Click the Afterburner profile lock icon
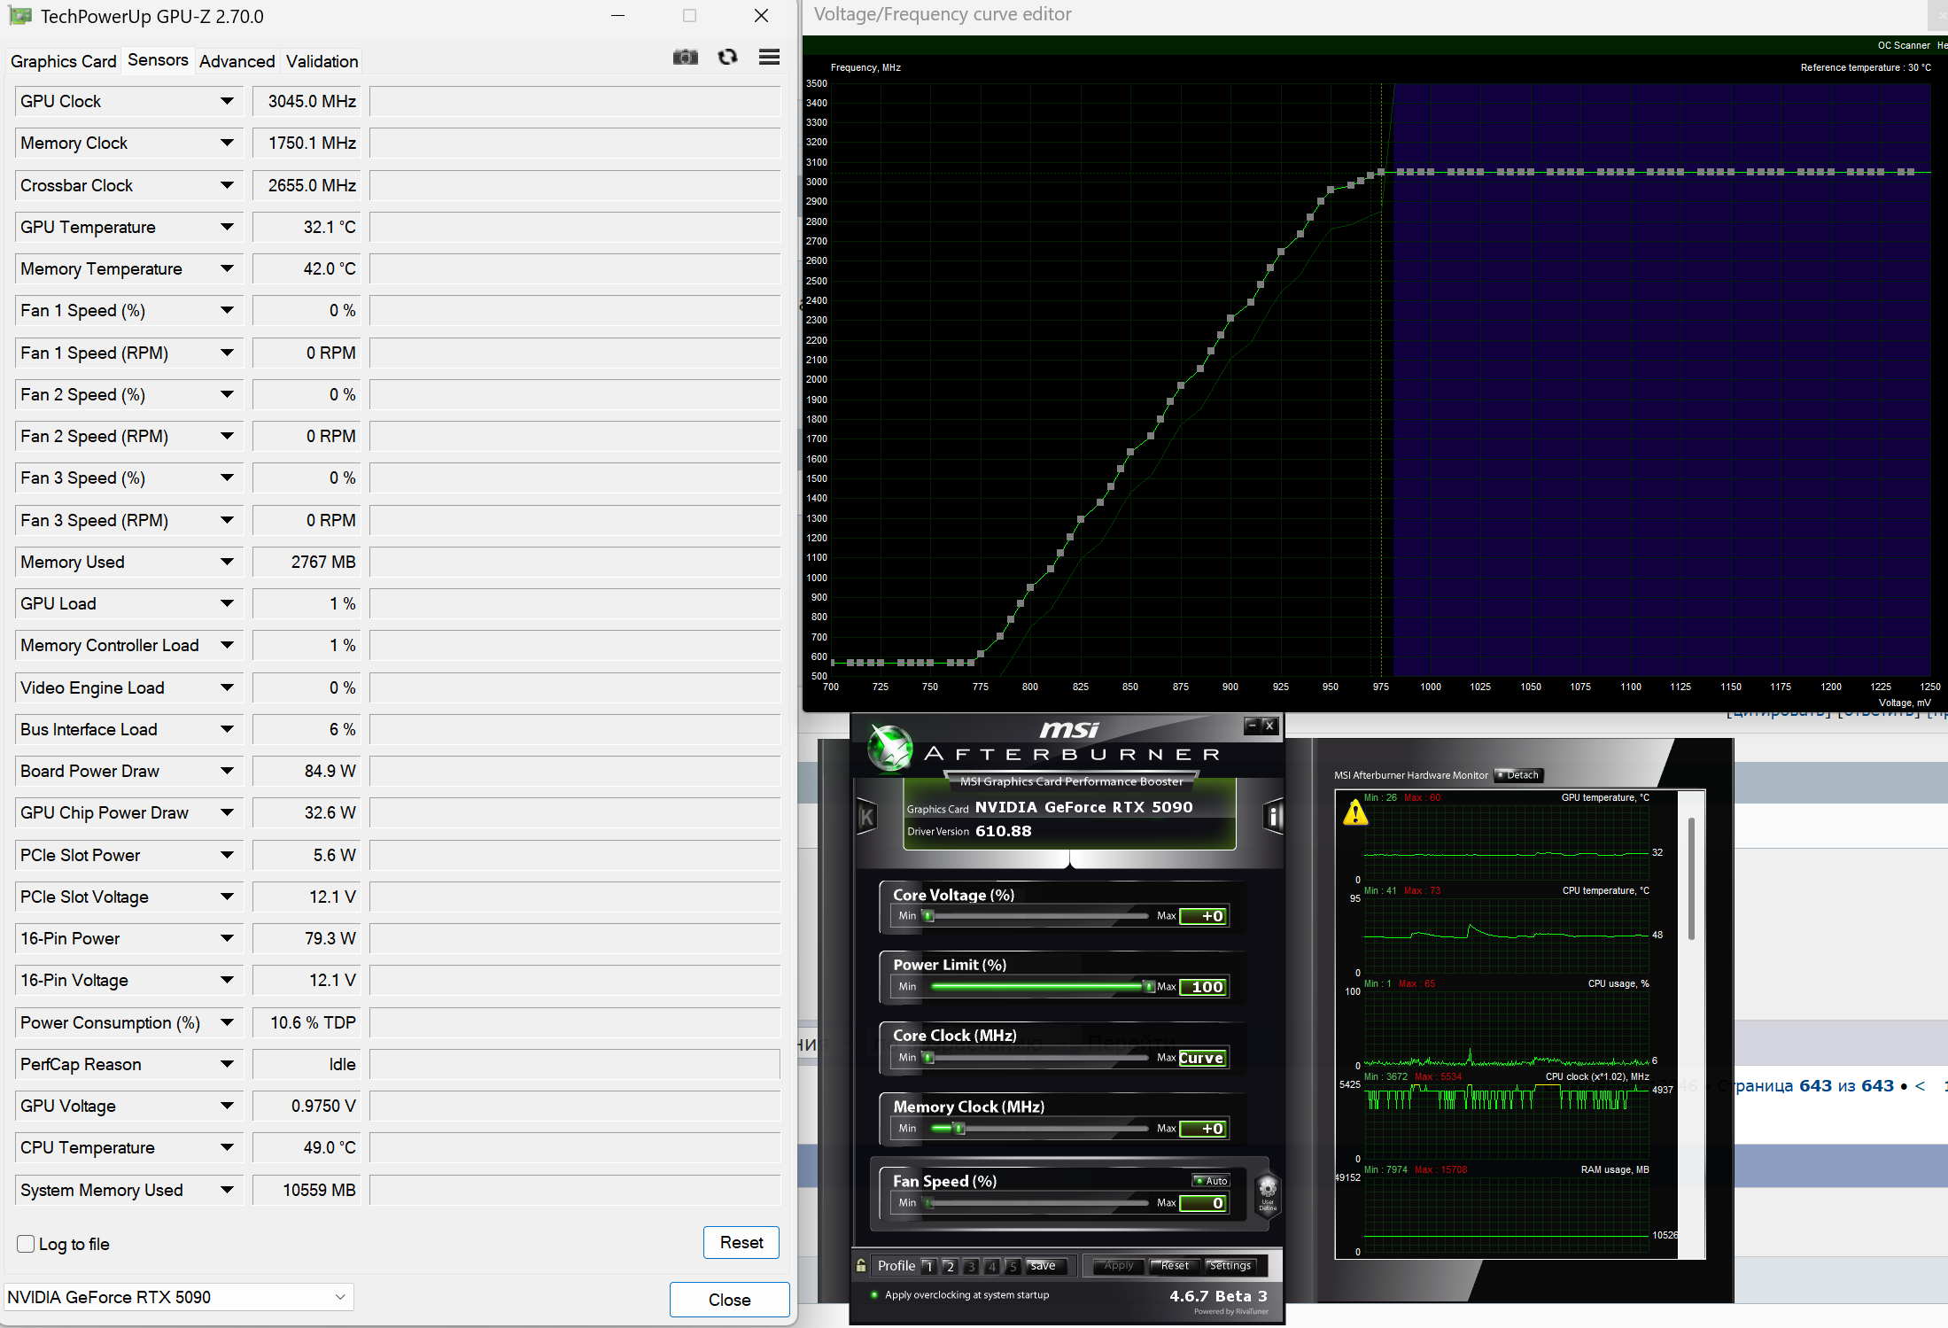The height and width of the screenshot is (1328, 1948). click(861, 1266)
